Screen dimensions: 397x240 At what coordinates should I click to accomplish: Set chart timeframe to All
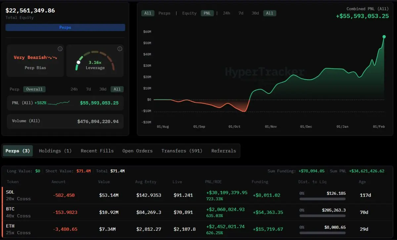pos(270,13)
